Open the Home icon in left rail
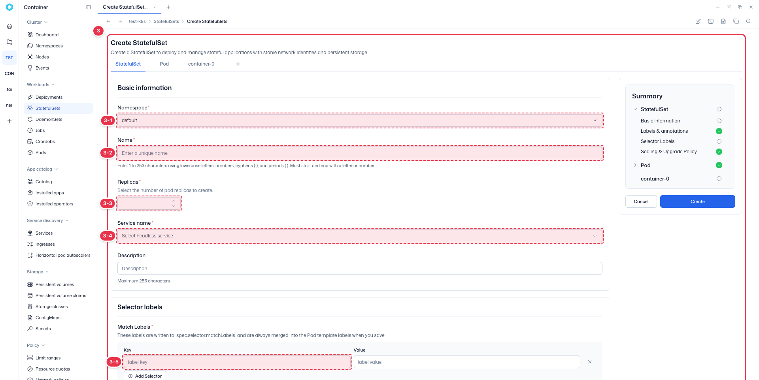The height and width of the screenshot is (380, 759). click(x=9, y=26)
